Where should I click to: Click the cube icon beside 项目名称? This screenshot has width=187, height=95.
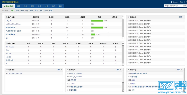pos(7,43)
